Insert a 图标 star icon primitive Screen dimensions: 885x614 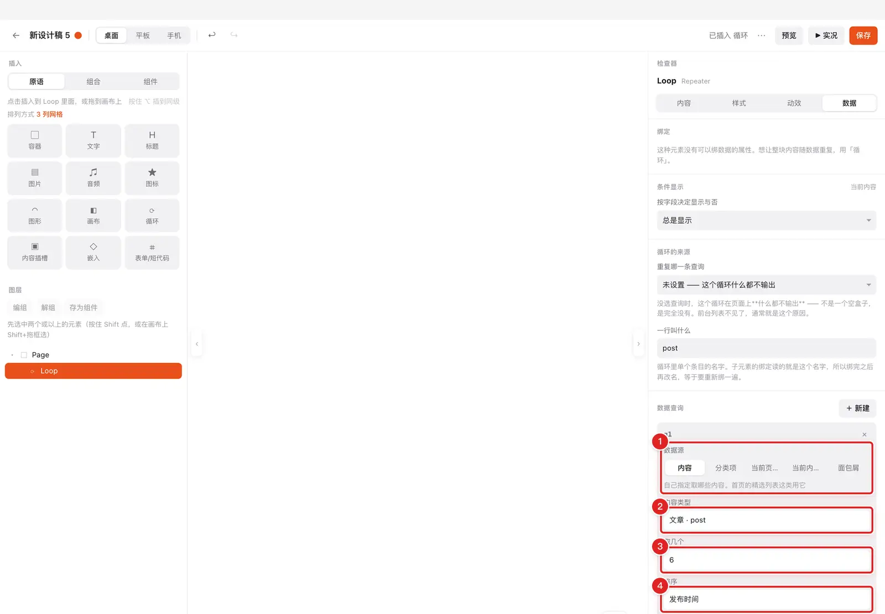pos(152,178)
